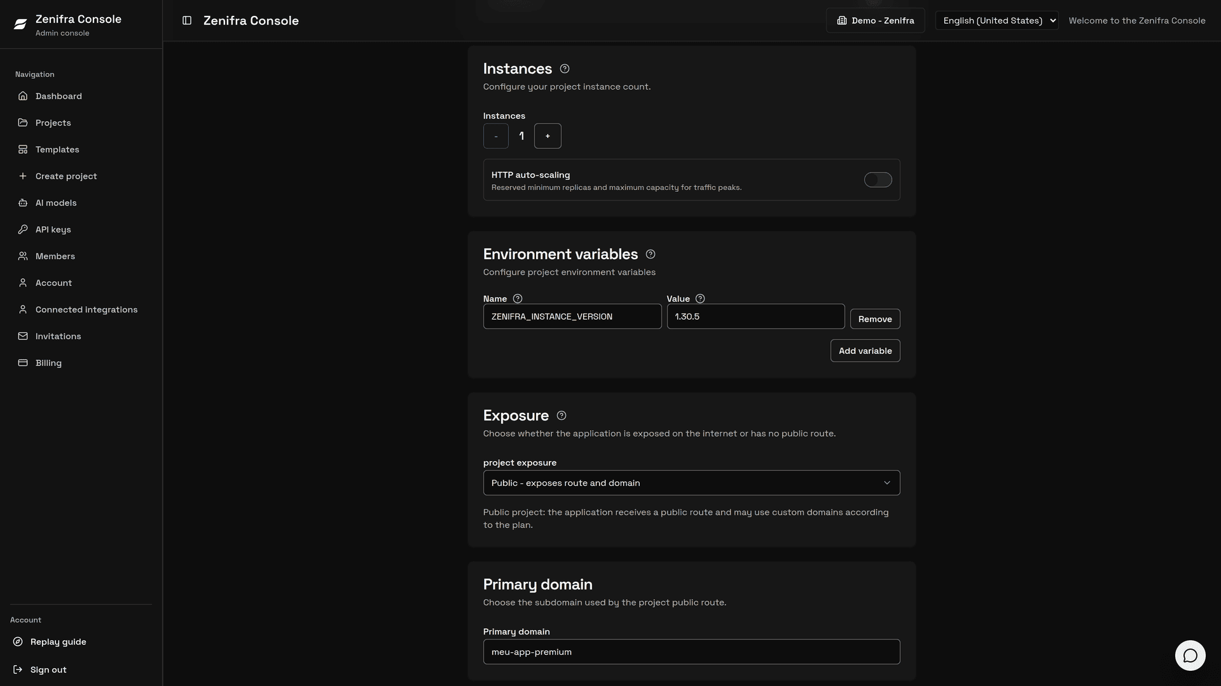Open the project exposure dropdown
The width and height of the screenshot is (1221, 686).
[691, 483]
